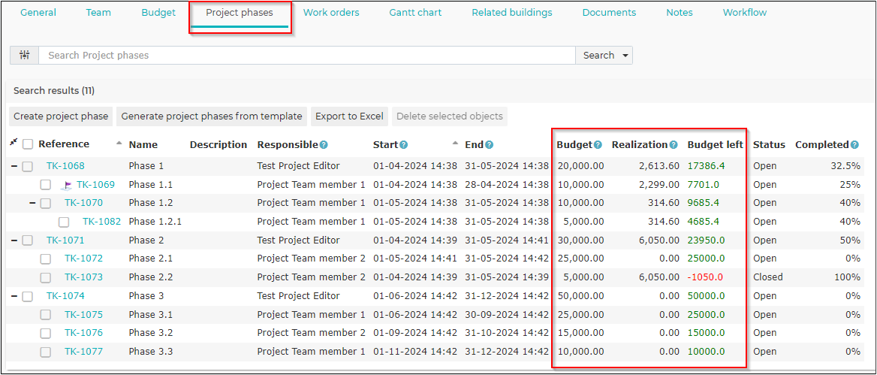Select the checkbox for TK-1068
Screen dimensions: 877x375
coord(27,166)
